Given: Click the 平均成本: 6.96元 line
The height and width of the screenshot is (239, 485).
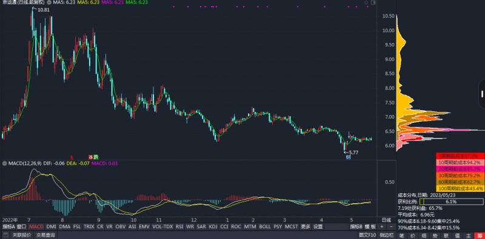Looking at the screenshot, I should click(416, 215).
